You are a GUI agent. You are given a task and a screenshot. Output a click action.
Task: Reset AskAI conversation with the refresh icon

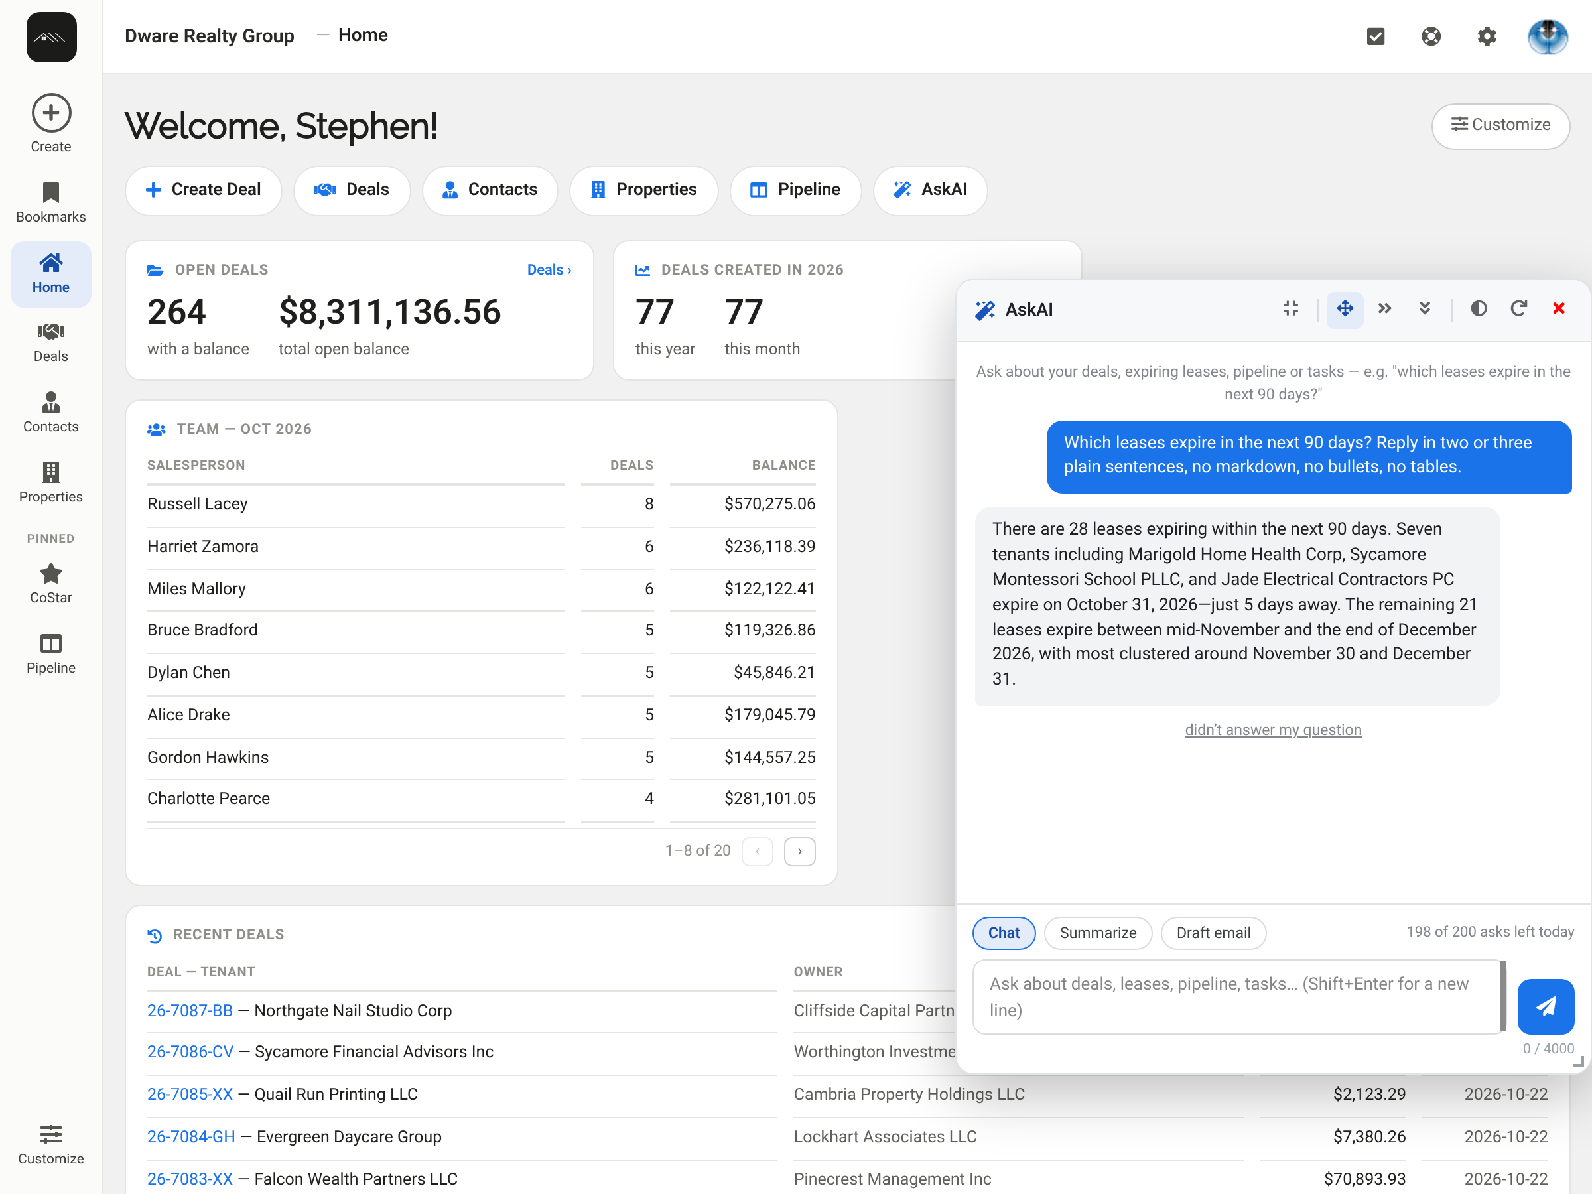[x=1518, y=308]
